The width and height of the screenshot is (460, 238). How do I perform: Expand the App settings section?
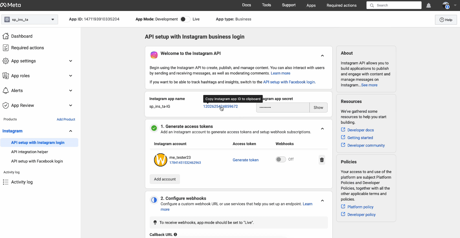coord(71,61)
